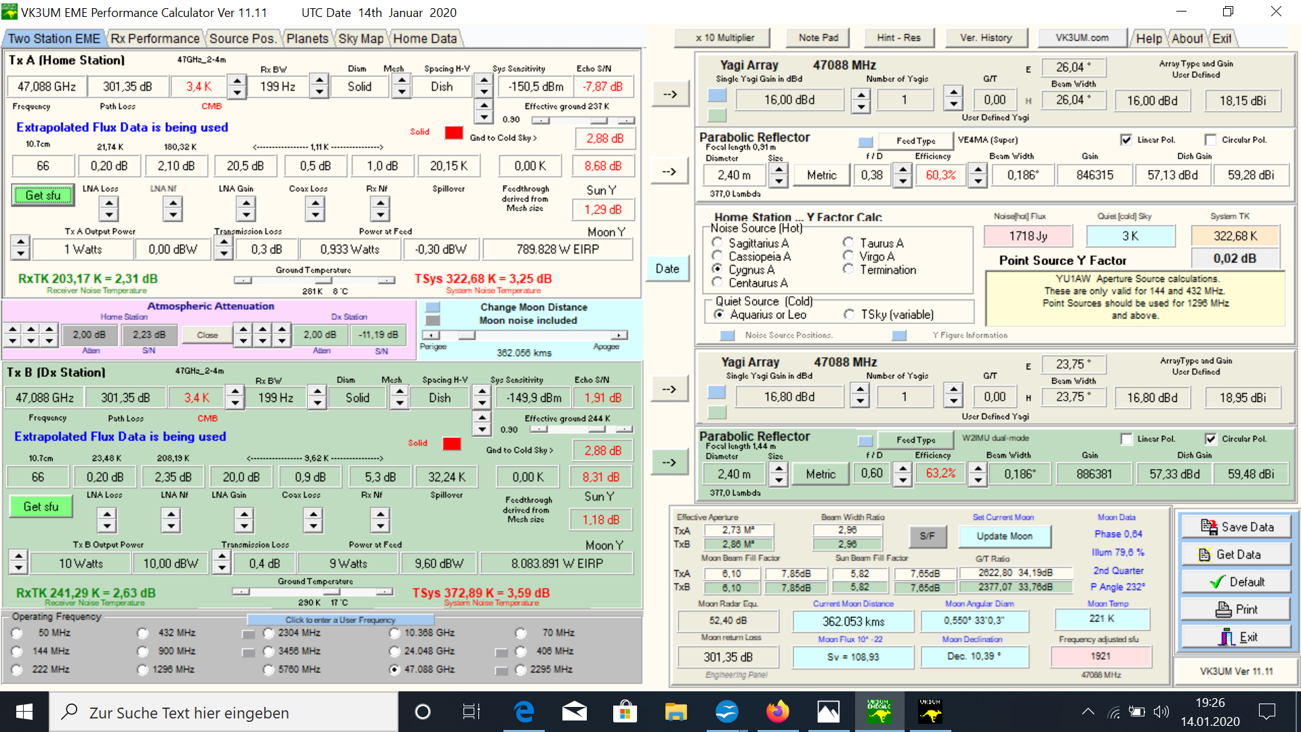This screenshot has width=1301, height=732.
Task: Decrease Tx B transmission loss with the down arrow
Action: (222, 569)
